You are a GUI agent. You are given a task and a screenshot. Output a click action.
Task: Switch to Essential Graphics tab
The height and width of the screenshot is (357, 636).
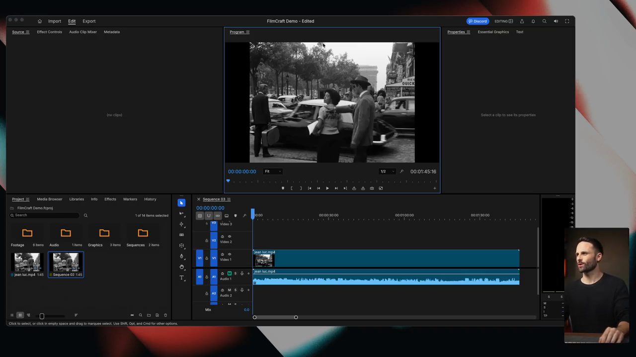(493, 32)
